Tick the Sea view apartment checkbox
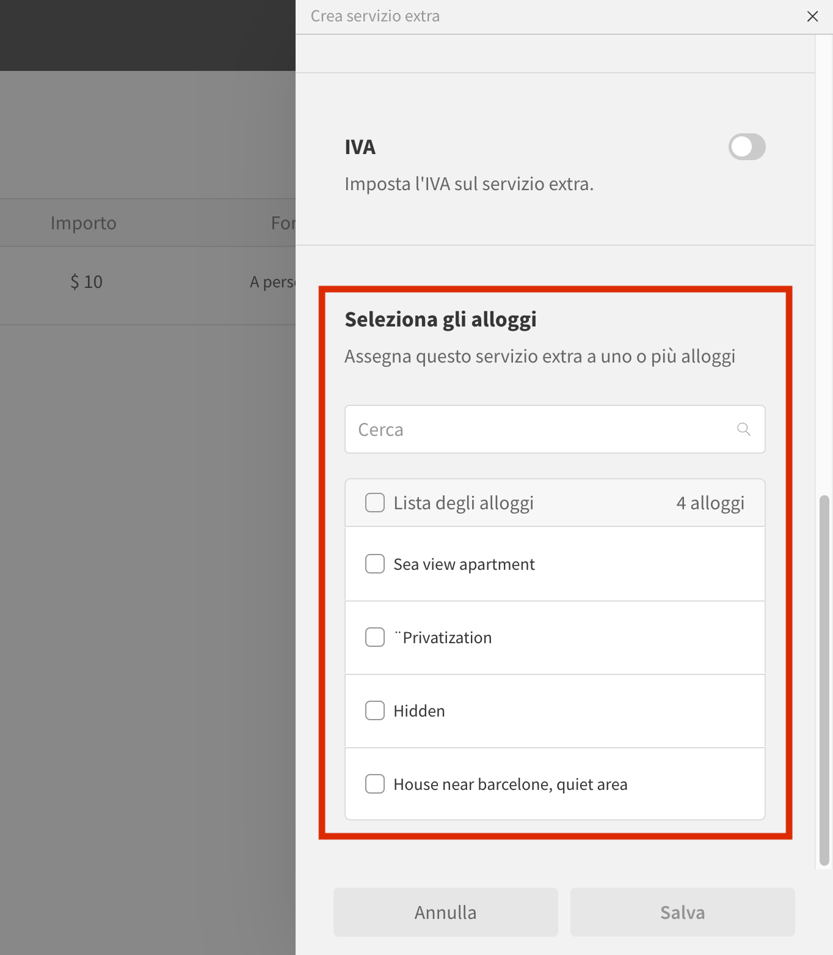The image size is (833, 955). click(x=375, y=564)
